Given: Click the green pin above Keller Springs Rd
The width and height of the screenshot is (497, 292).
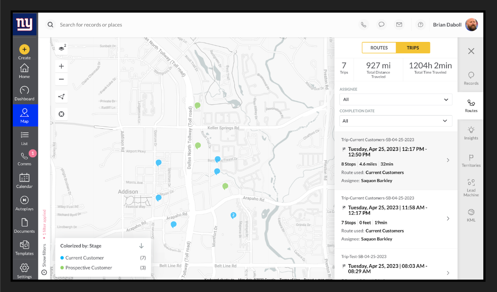Looking at the screenshot, I should coord(197,105).
